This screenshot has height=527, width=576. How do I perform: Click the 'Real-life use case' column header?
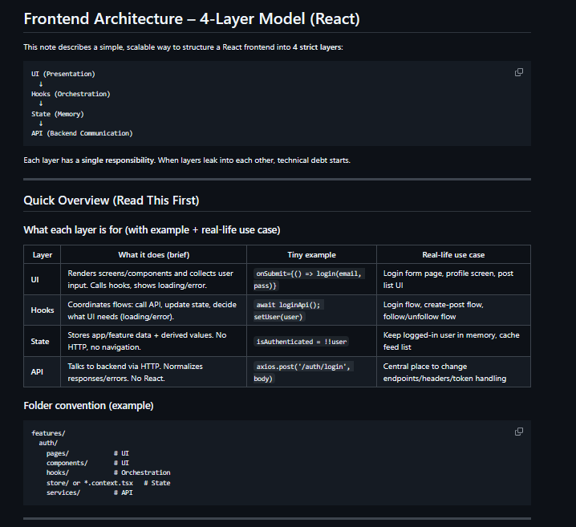453,254
